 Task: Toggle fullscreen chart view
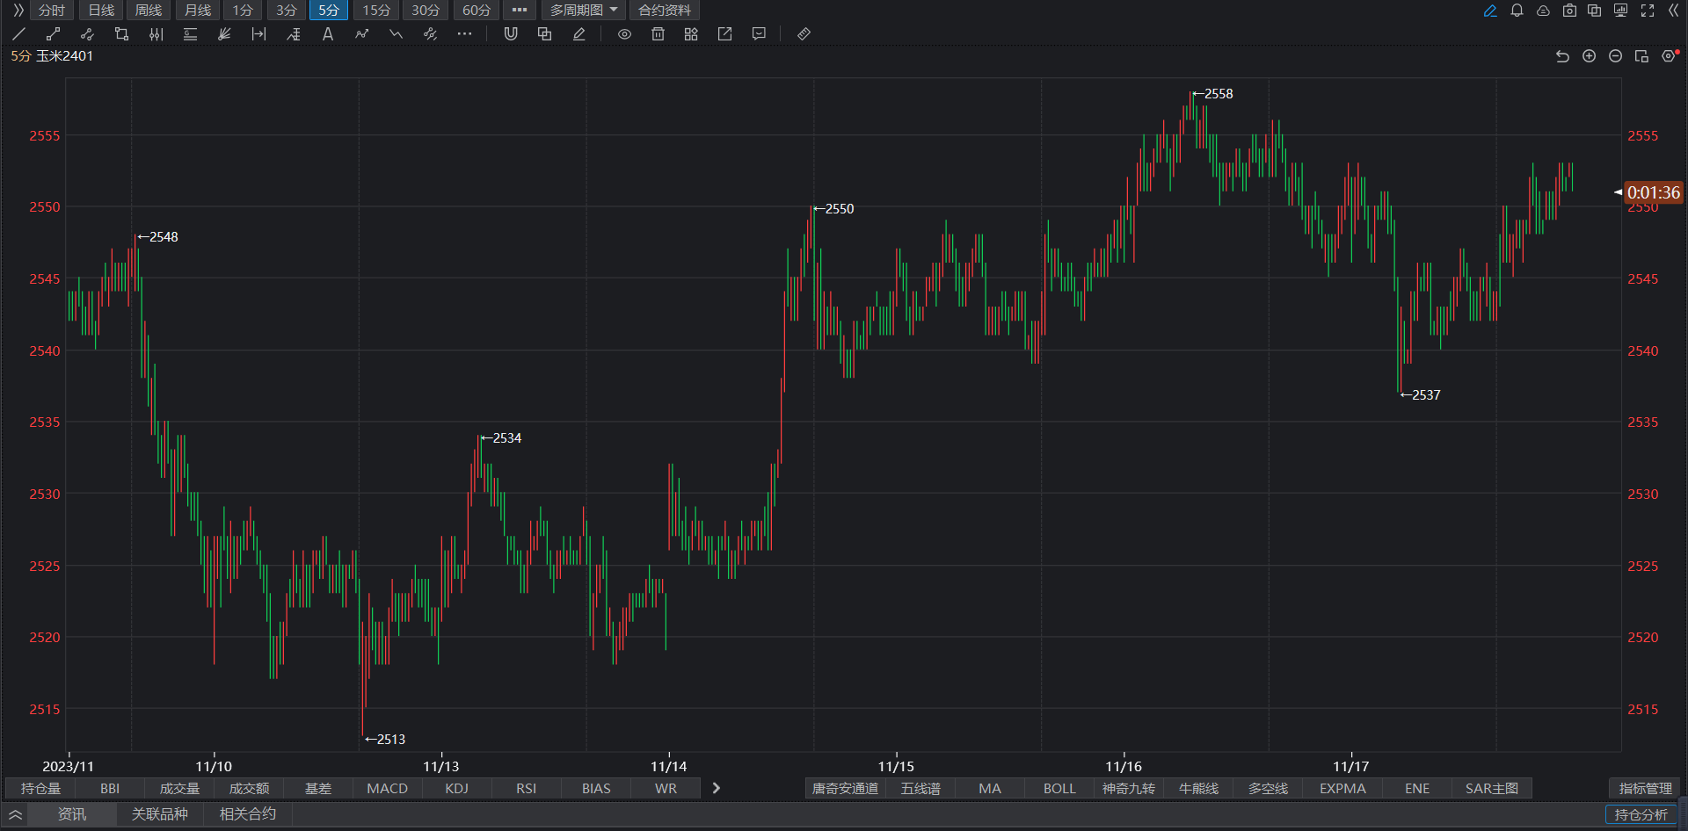pos(1648,11)
